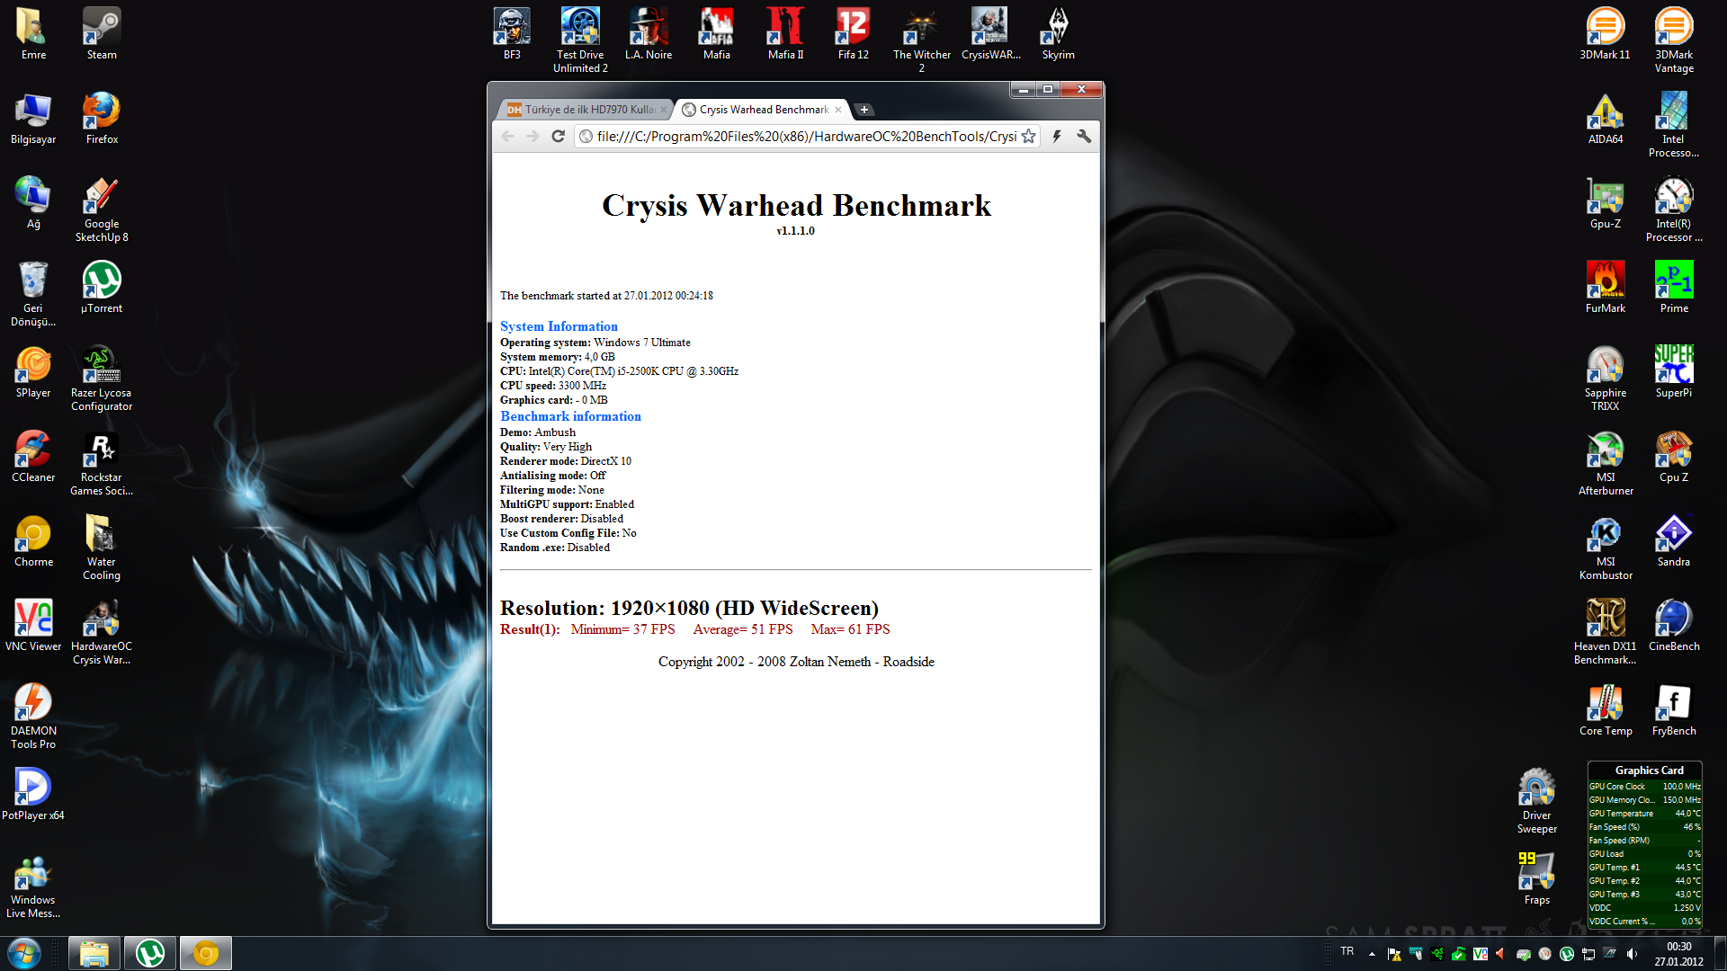Open a new browser tab
Viewport: 1727px width, 971px height.
coord(863,110)
